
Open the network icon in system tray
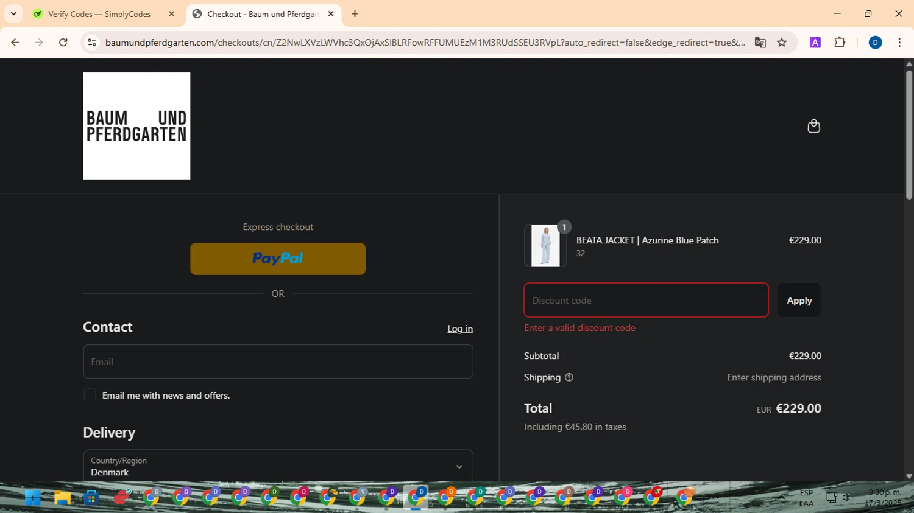tap(831, 498)
